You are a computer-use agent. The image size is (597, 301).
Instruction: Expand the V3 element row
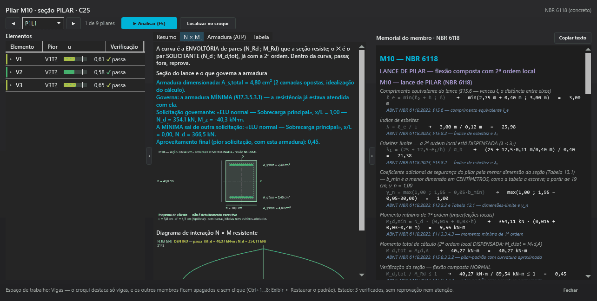(x=11, y=85)
